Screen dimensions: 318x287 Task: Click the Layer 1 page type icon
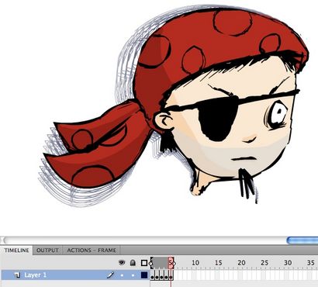point(17,275)
